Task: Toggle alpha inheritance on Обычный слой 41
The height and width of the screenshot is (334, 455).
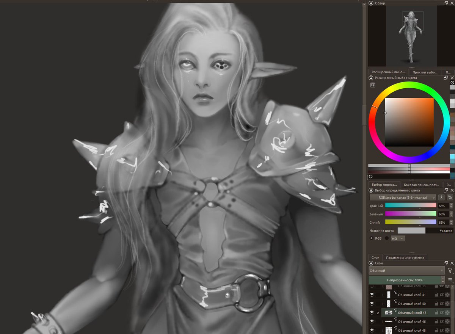Action: 442,295
